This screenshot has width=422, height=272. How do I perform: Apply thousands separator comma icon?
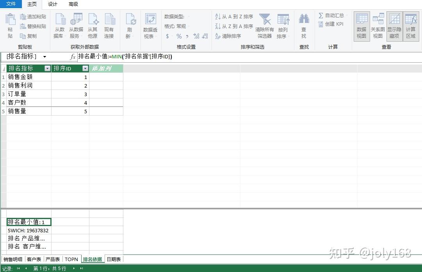187,36
